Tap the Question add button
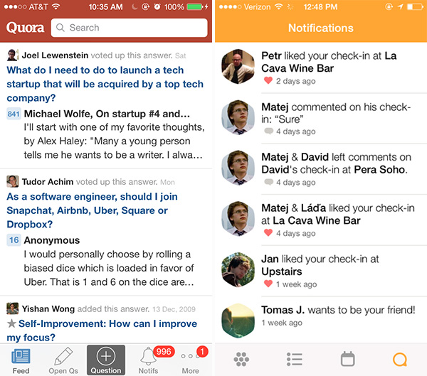Image resolution: width=427 pixels, height=376 pixels. point(106,360)
